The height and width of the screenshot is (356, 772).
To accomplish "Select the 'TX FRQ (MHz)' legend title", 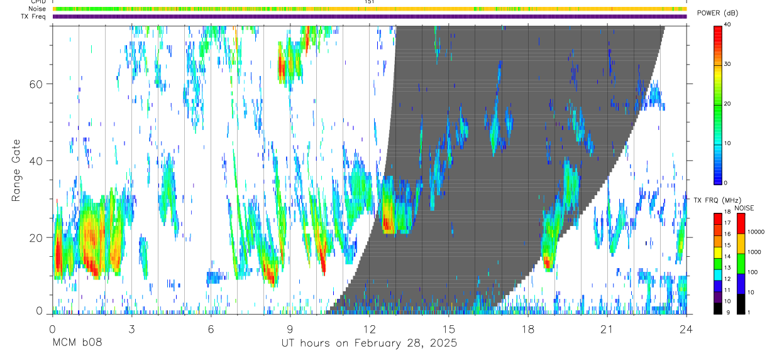I will [719, 200].
